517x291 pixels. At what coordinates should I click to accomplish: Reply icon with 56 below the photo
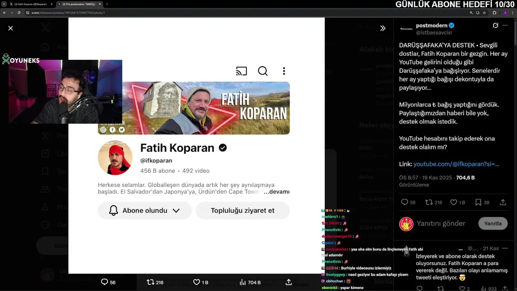[x=104, y=282]
